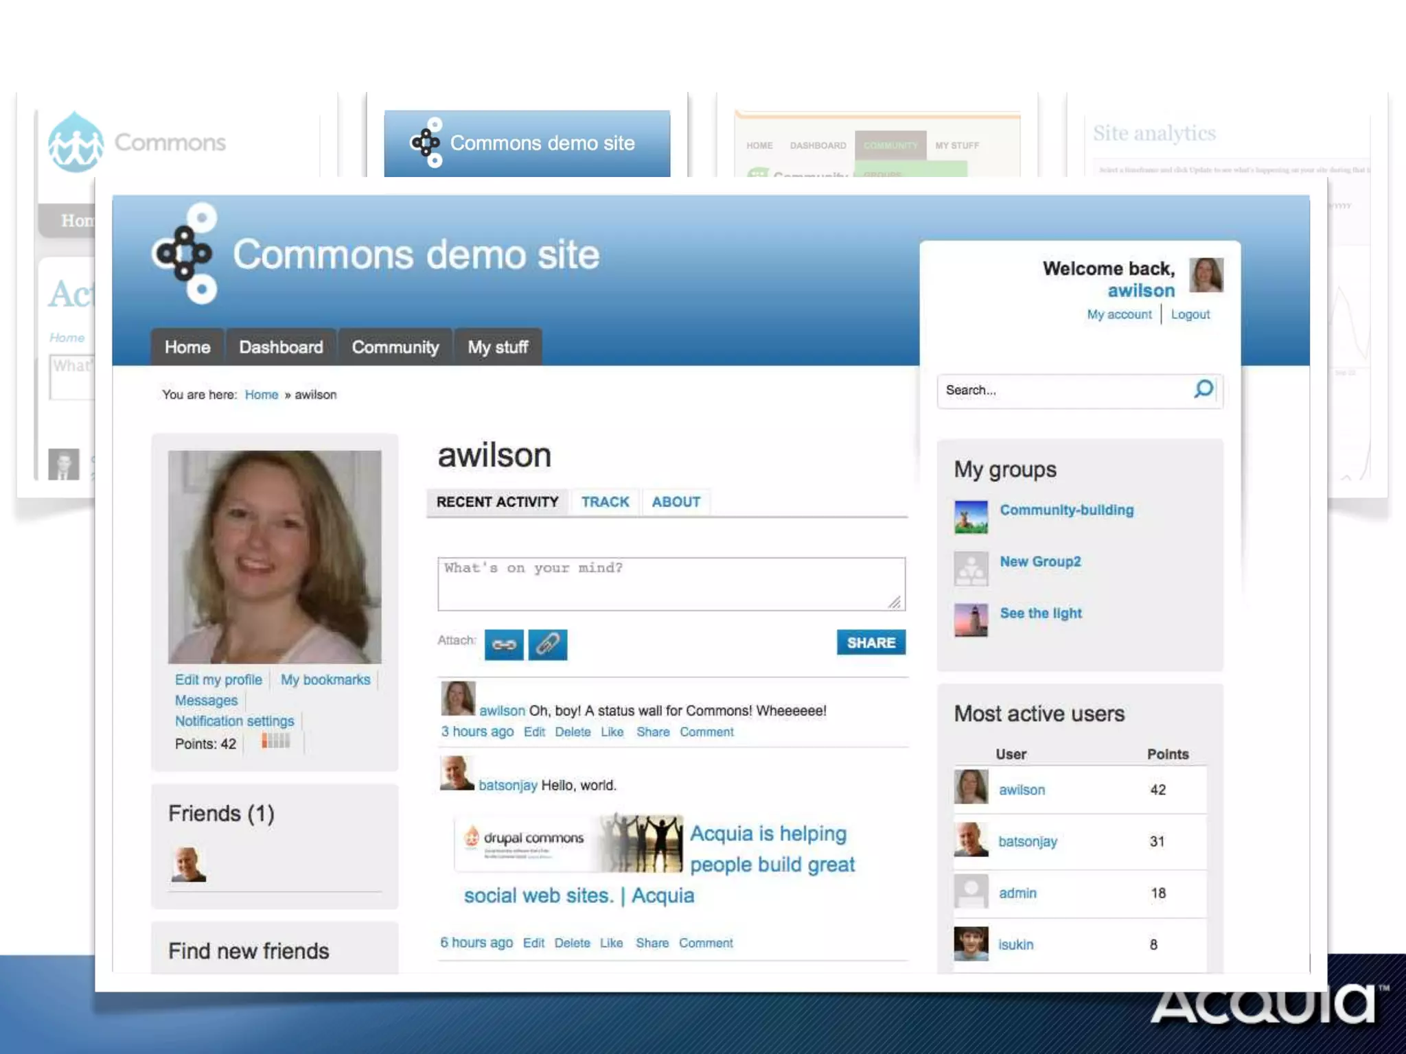Click Notification settings link
1406x1054 pixels.
pyautogui.click(x=234, y=721)
